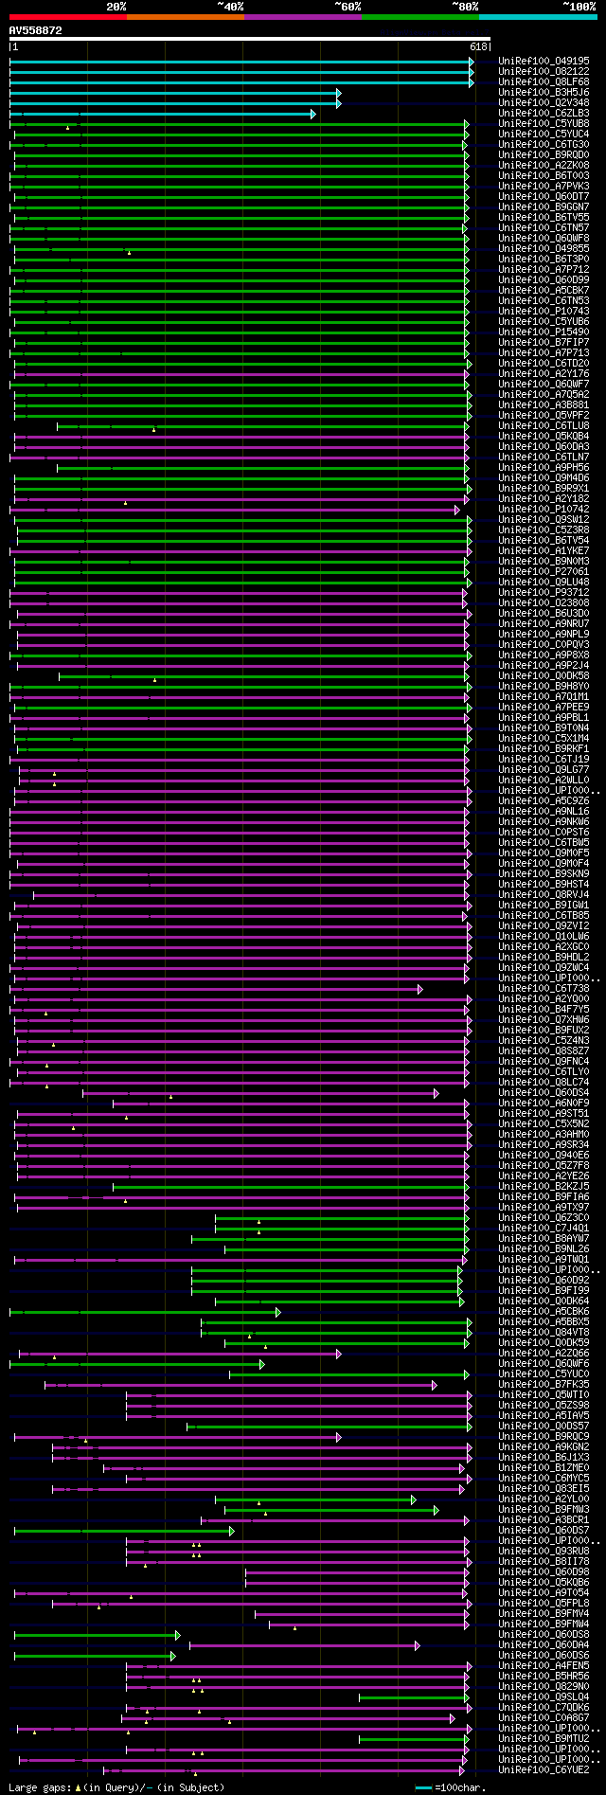Click the label UniRef100_B9RKF1
606x1795 pixels.
pyautogui.click(x=544, y=748)
